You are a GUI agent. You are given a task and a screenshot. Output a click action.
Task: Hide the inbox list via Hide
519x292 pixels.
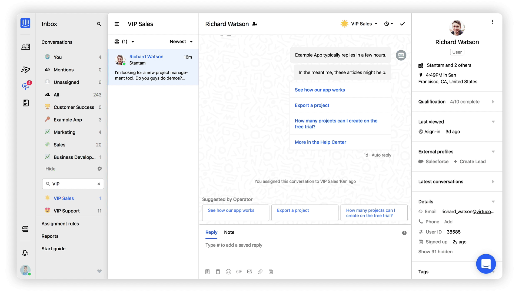click(50, 169)
